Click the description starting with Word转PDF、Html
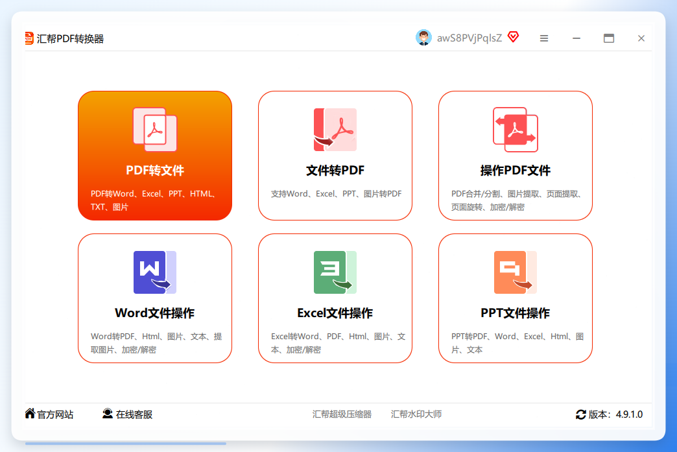 coord(156,343)
